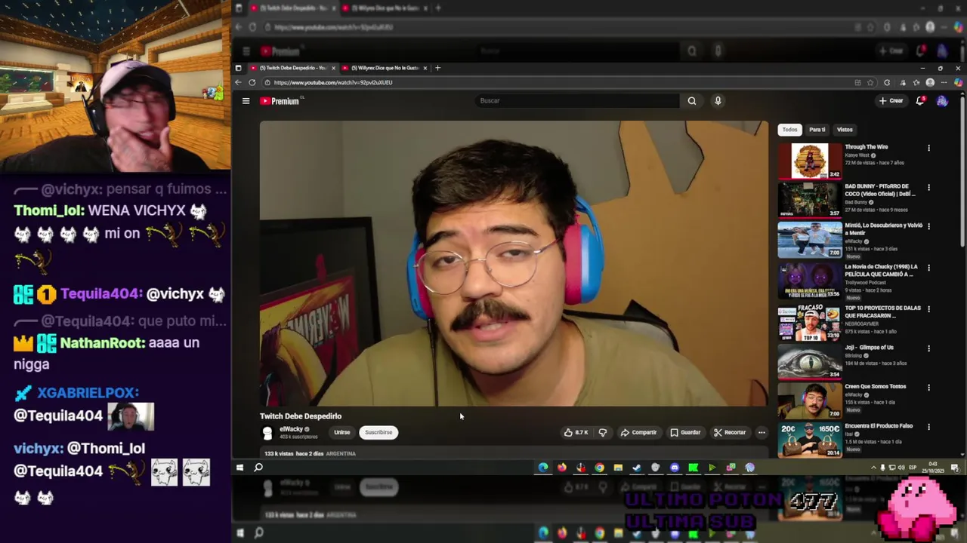This screenshot has width=967, height=543.
Task: Click the Compartir share button
Action: [x=638, y=432]
